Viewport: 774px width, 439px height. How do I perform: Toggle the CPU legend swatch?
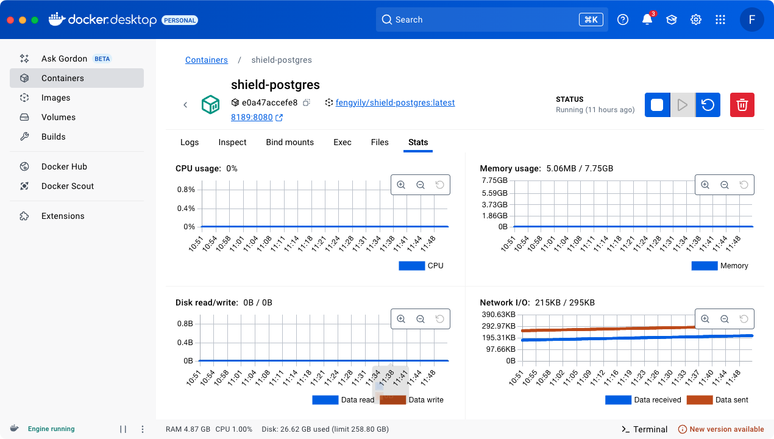click(x=411, y=266)
